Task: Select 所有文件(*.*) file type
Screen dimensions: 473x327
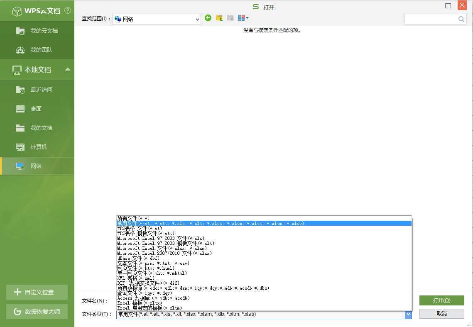Action: [x=264, y=218]
